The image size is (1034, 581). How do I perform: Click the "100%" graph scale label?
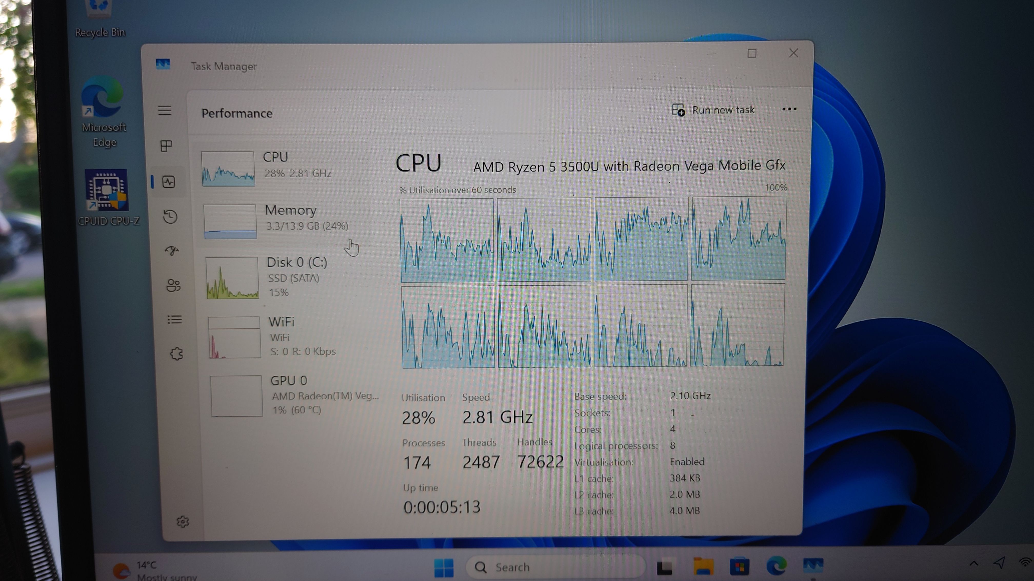775,188
